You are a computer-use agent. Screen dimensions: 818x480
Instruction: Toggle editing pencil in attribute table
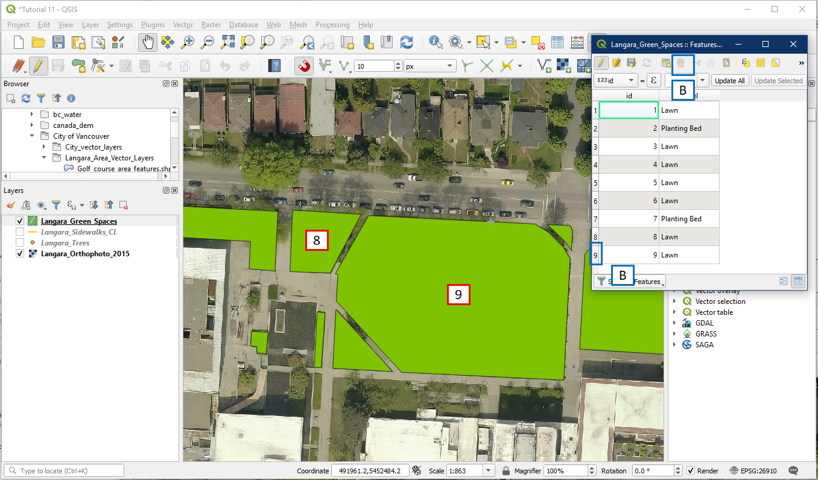(x=601, y=63)
